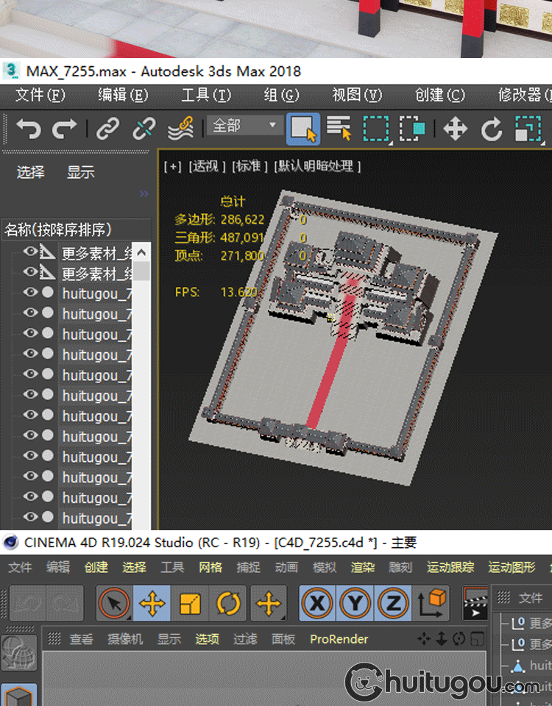This screenshot has height=706, width=552.
Task: Open Cinema 4D viewport ProRender menu
Action: tap(339, 639)
